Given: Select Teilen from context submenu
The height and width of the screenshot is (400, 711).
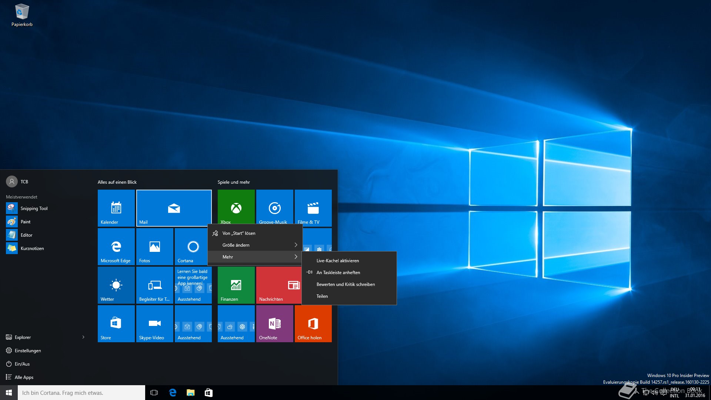Looking at the screenshot, I should point(322,296).
